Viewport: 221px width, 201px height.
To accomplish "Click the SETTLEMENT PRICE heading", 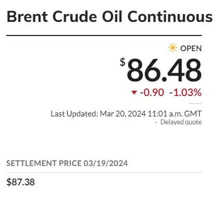I will pyautogui.click(x=44, y=163).
